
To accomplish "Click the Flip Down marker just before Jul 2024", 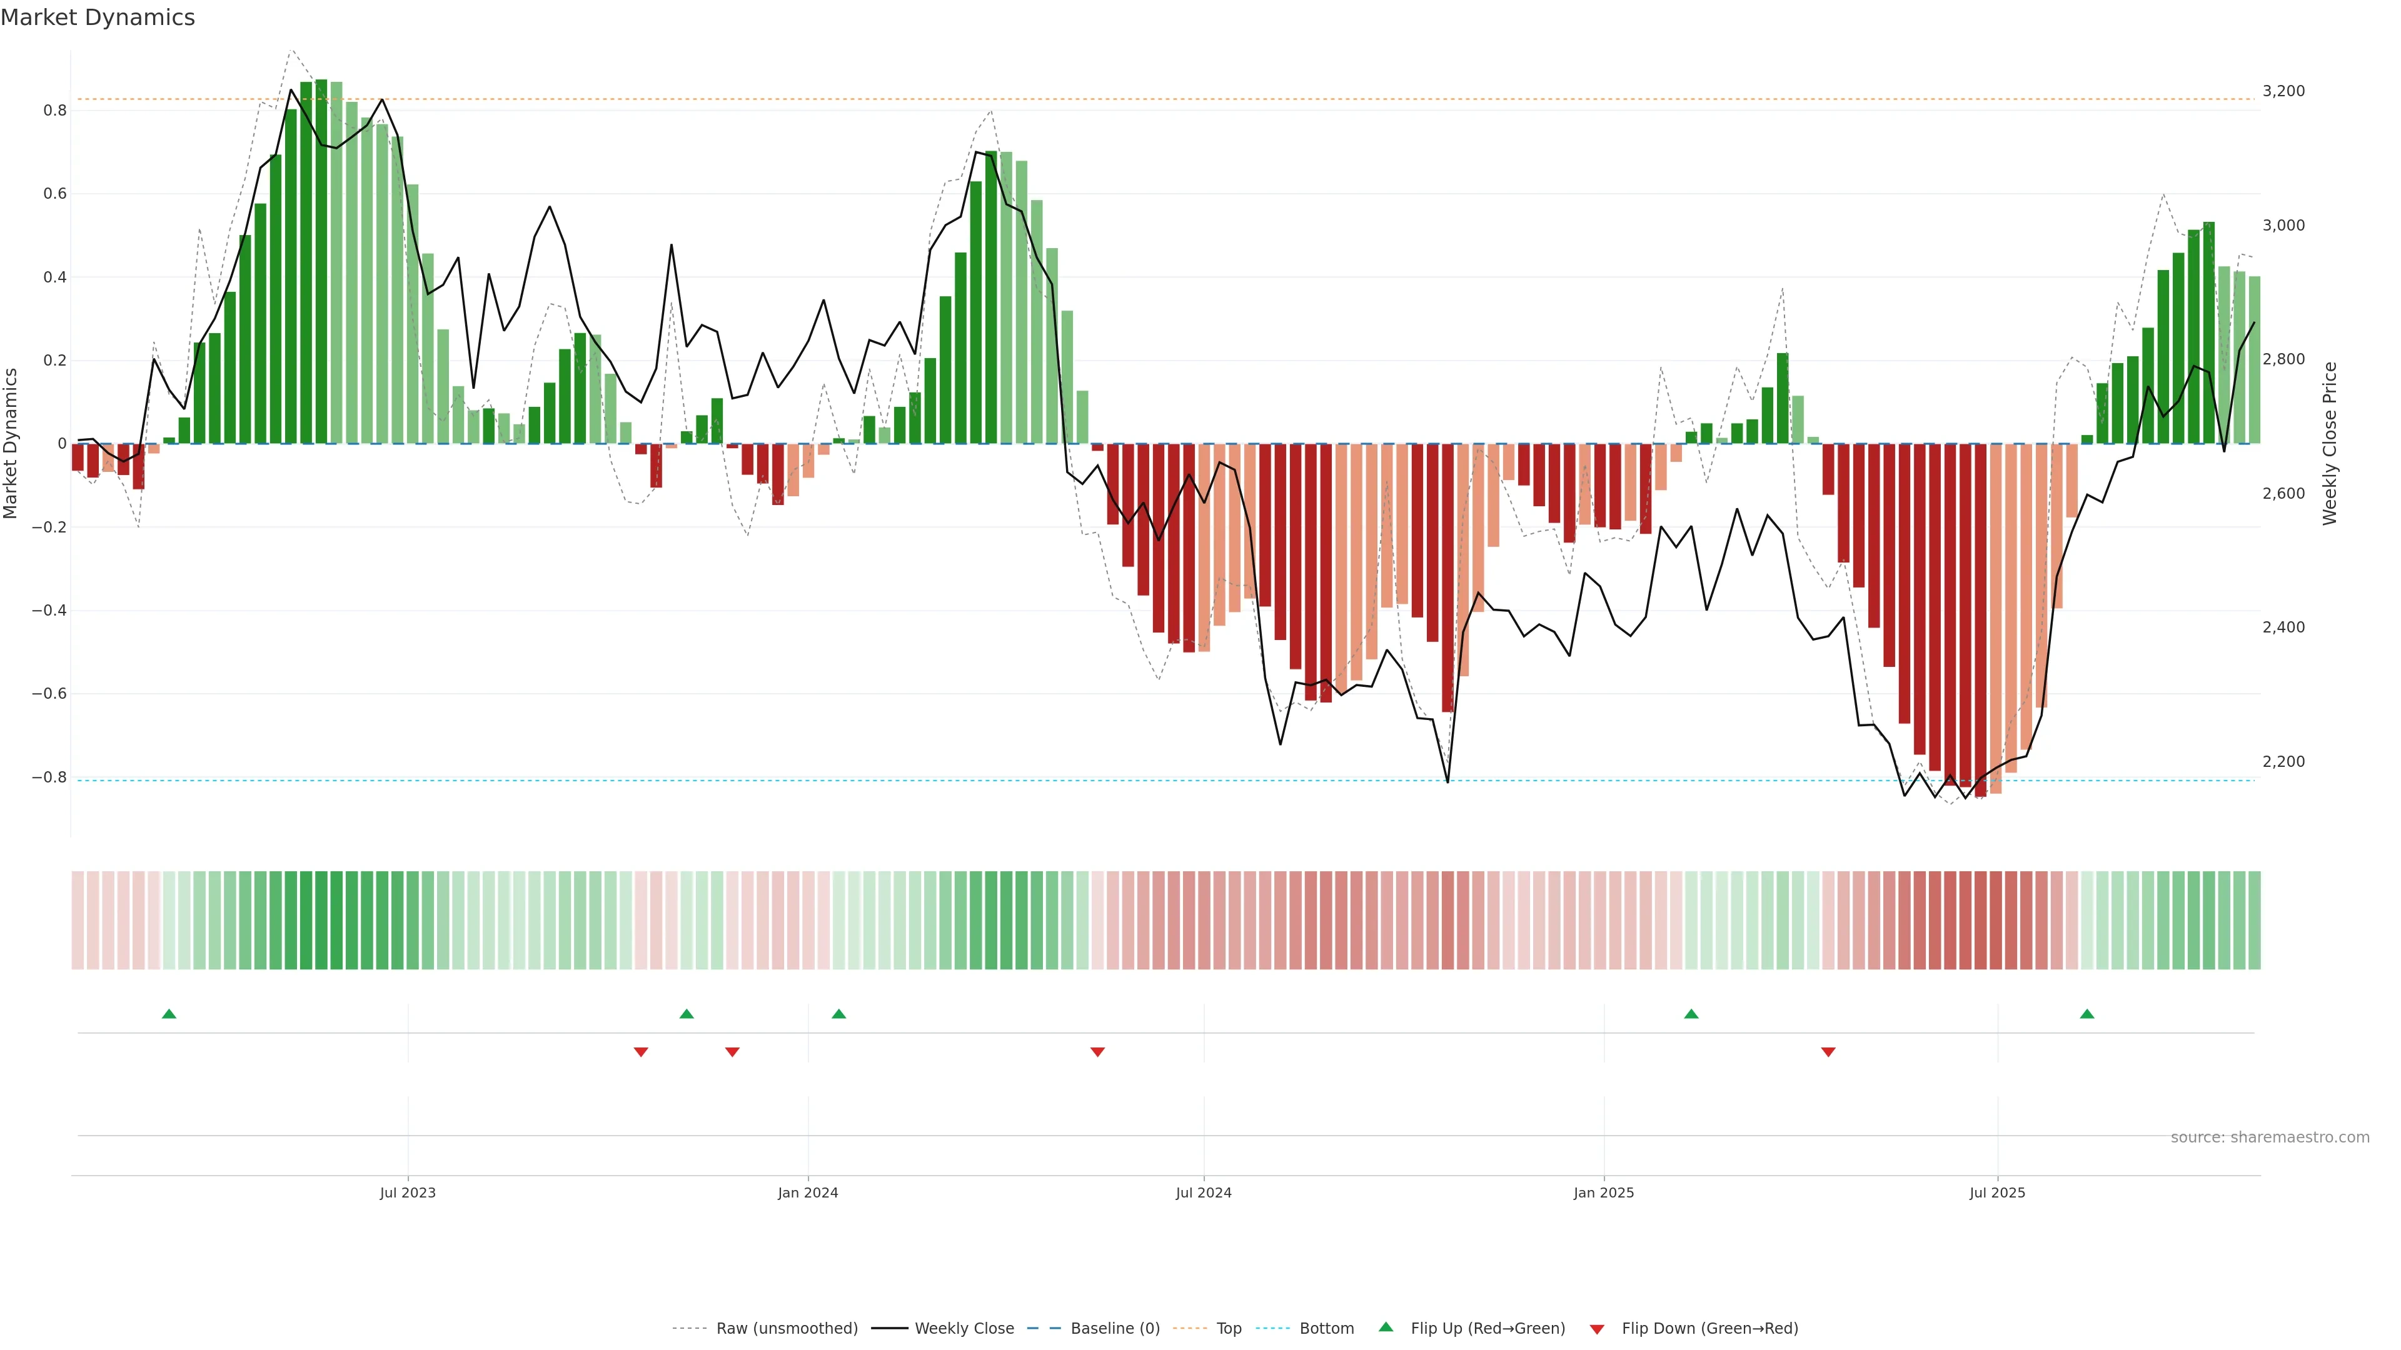I will click(1097, 1052).
